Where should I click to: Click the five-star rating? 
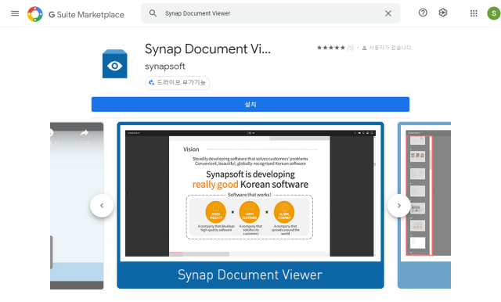(330, 48)
